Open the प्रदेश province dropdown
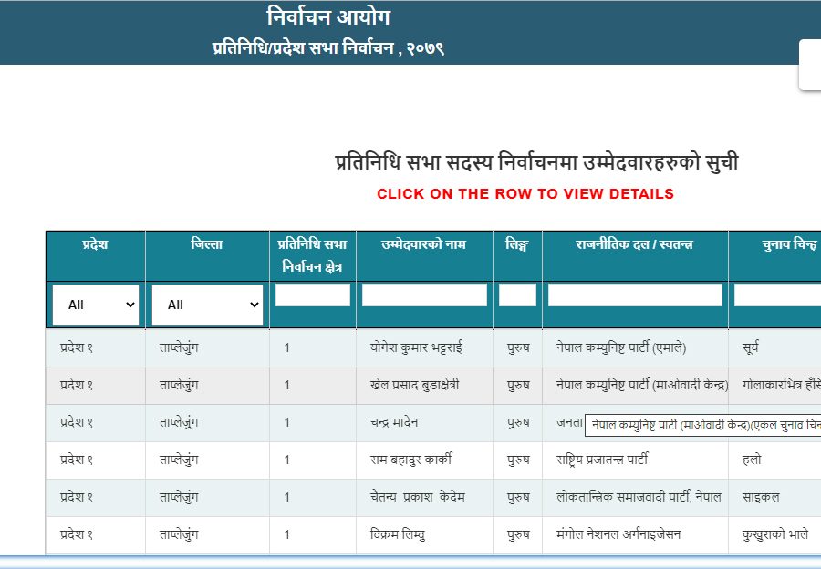Screen dimensions: 821x569 click(95, 304)
